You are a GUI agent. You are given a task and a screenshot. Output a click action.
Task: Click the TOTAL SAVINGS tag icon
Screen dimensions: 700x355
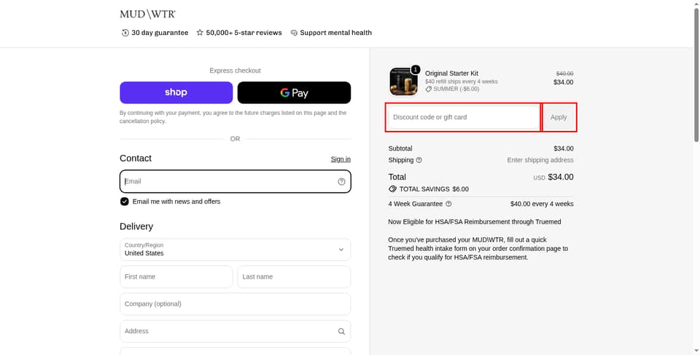392,189
